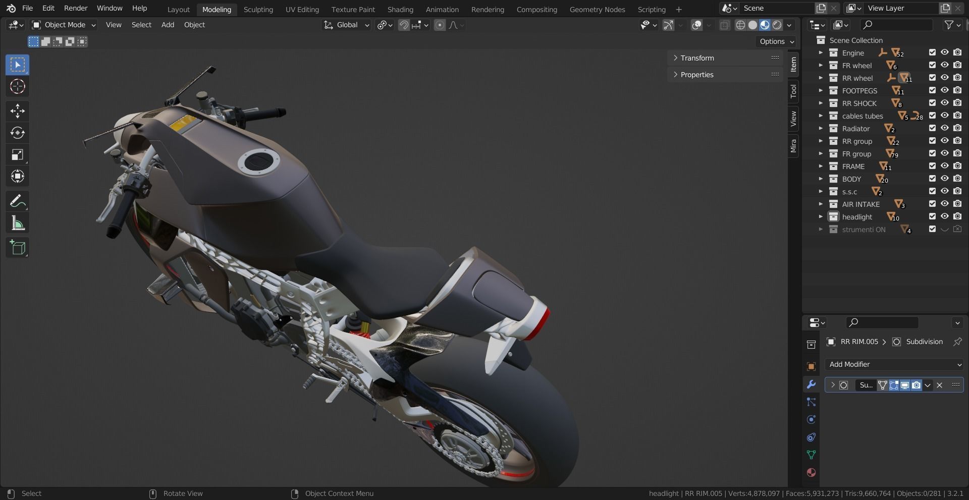The height and width of the screenshot is (500, 969).
Task: Select the Transform tool
Action: [18, 176]
